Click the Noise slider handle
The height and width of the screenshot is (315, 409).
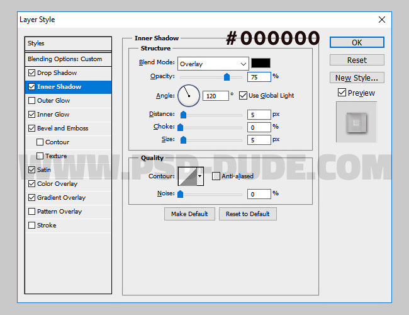tap(180, 194)
